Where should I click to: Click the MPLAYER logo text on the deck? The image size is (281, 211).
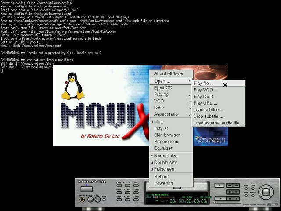coord(92,182)
